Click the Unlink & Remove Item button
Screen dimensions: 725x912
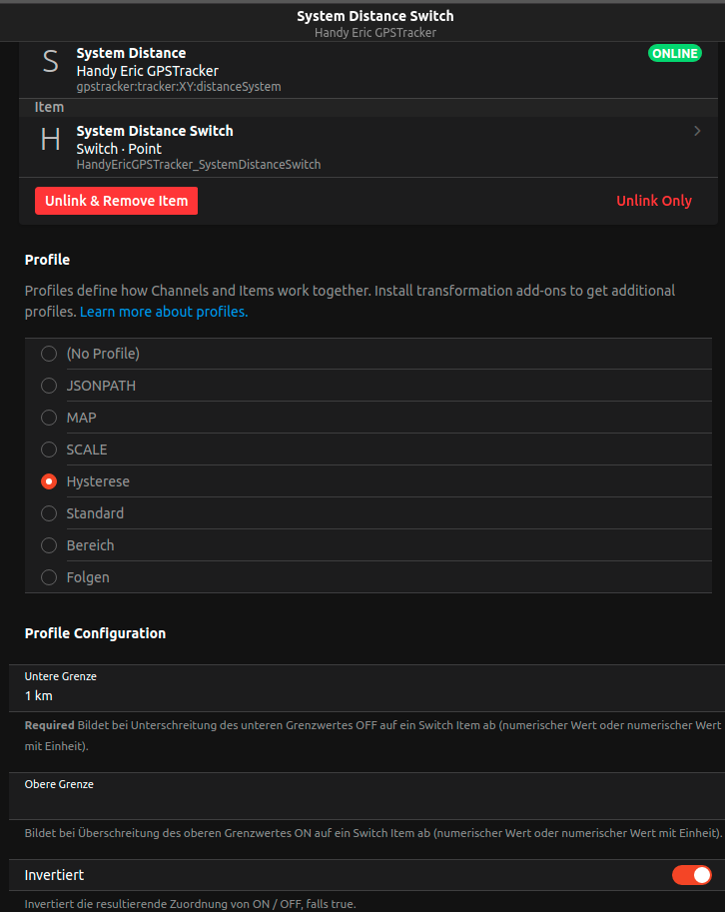coord(116,201)
